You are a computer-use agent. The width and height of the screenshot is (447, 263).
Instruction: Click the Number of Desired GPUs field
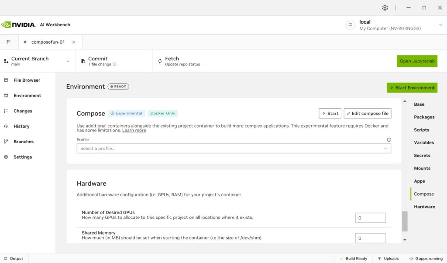click(x=370, y=217)
